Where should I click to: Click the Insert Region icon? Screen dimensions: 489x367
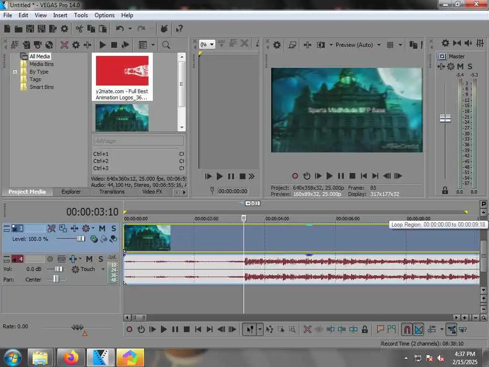(392, 329)
